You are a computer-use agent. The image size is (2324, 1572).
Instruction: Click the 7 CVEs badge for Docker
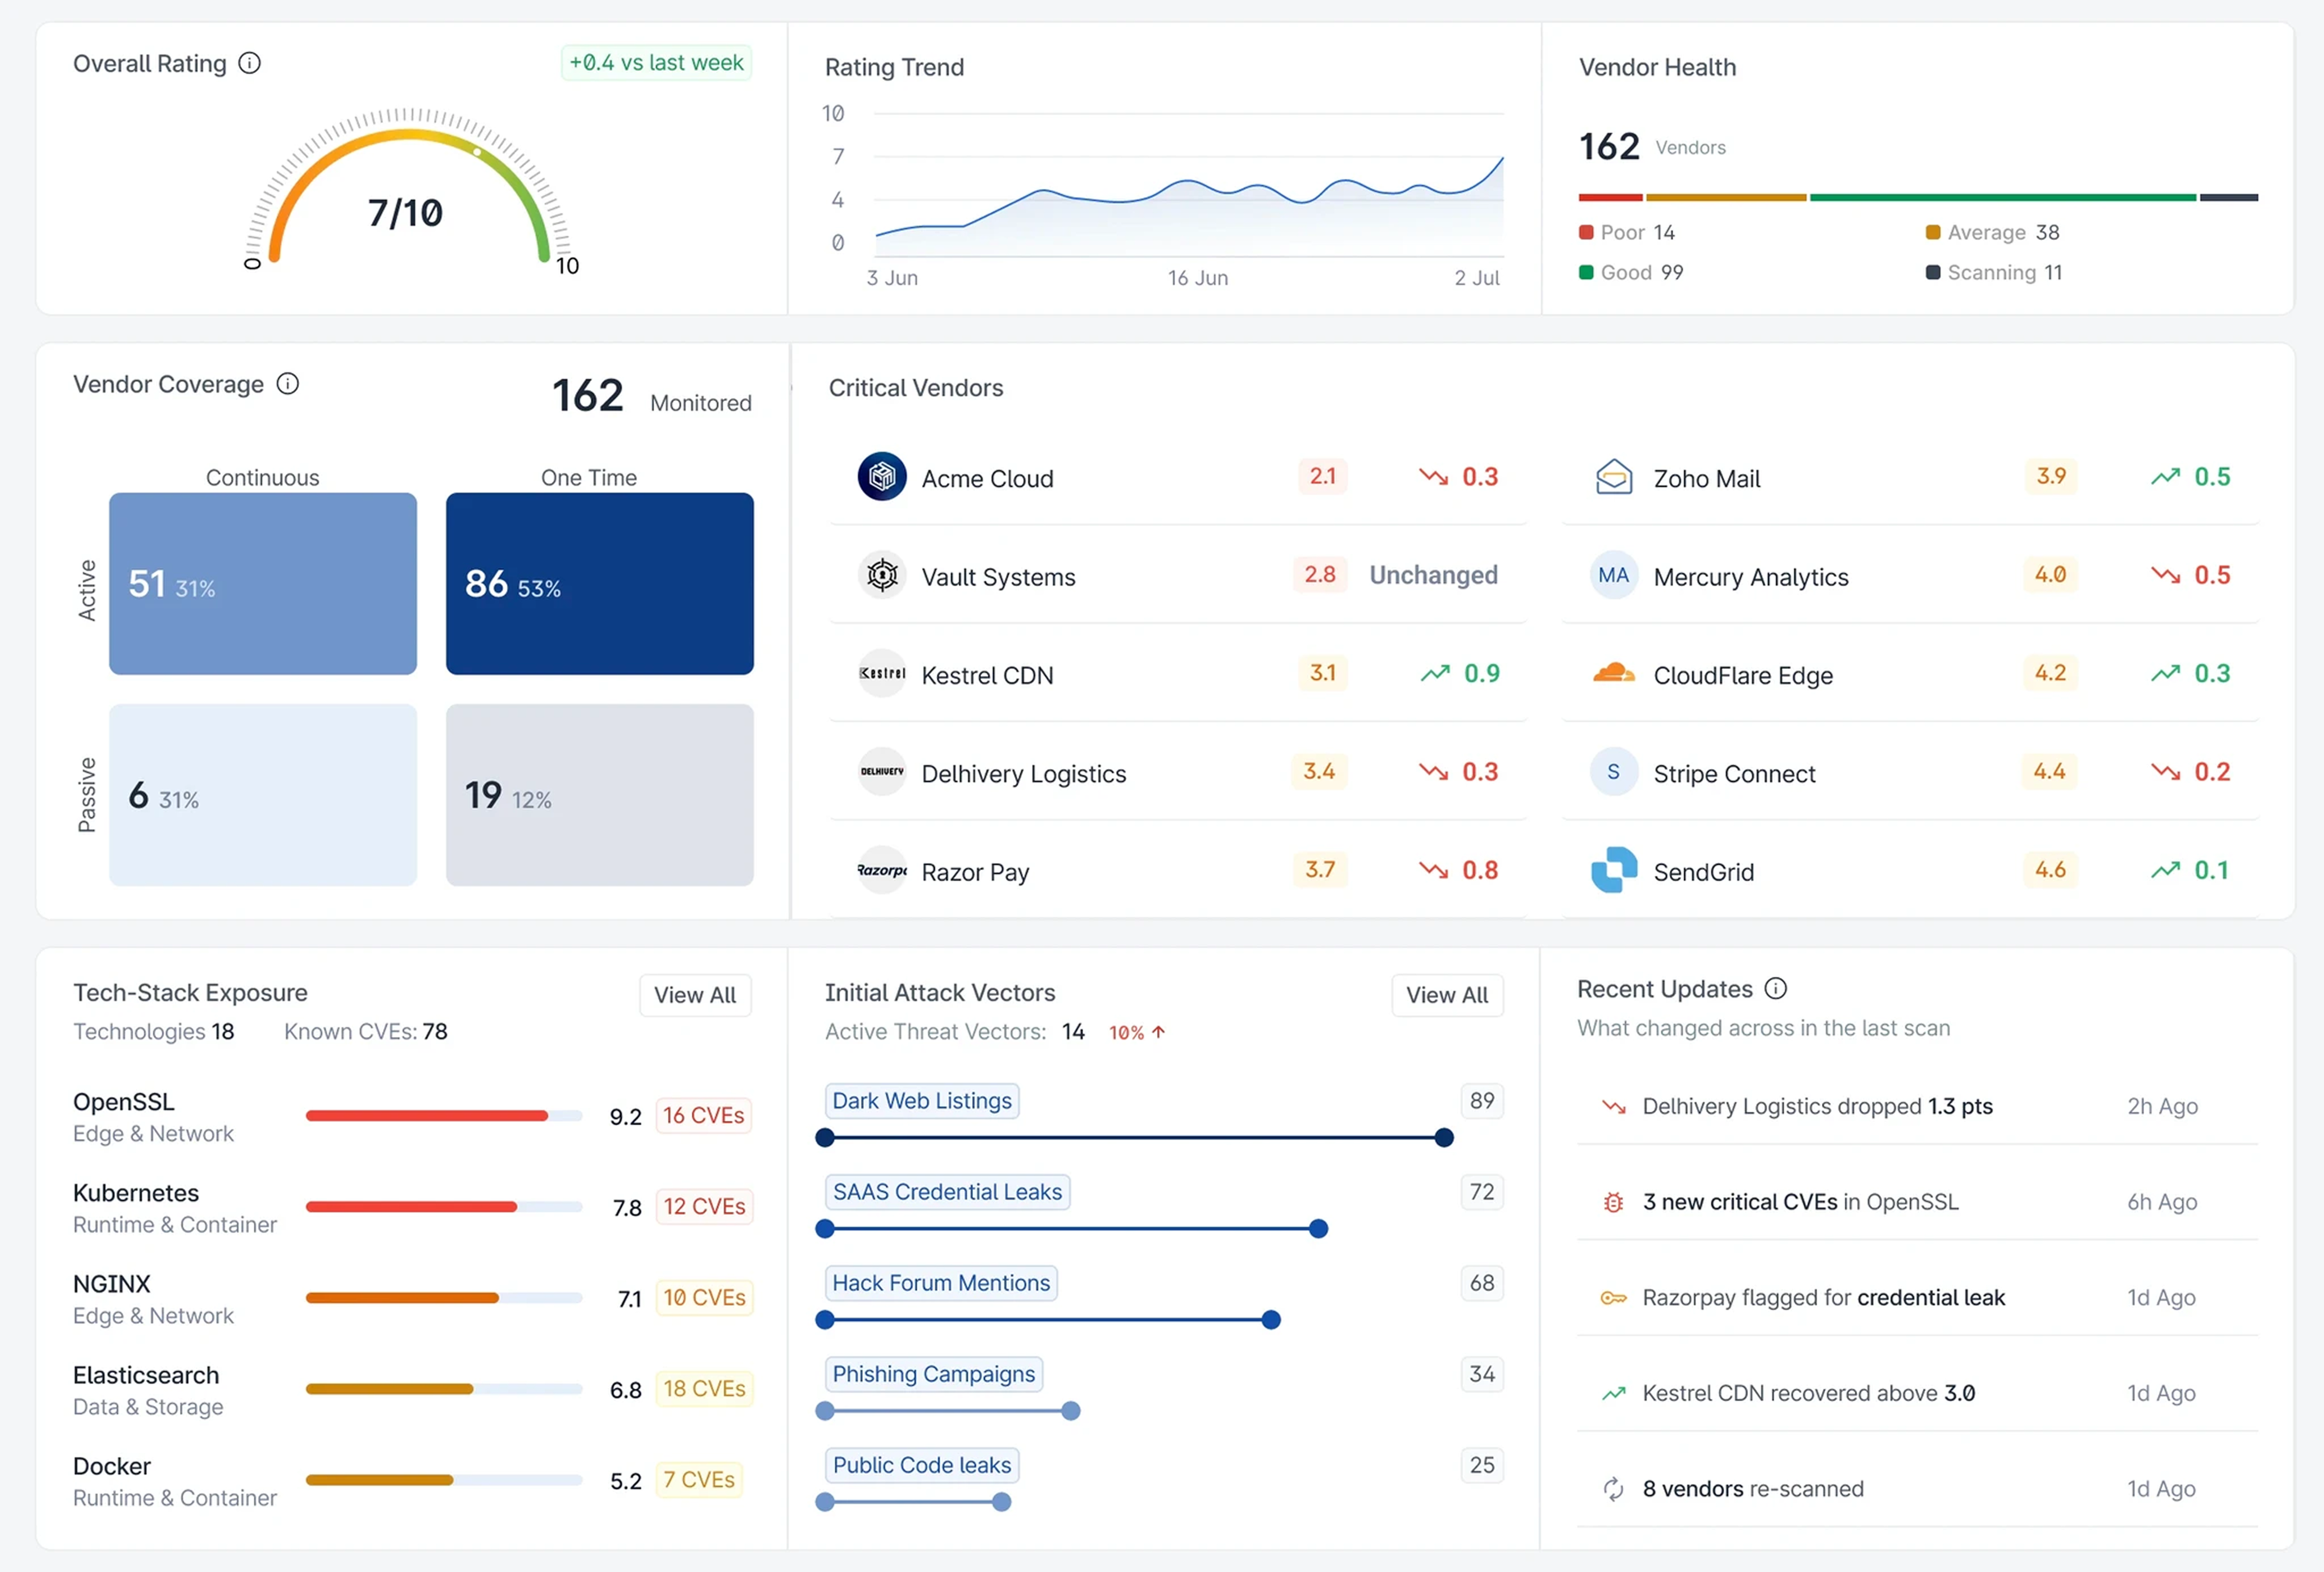pos(699,1480)
